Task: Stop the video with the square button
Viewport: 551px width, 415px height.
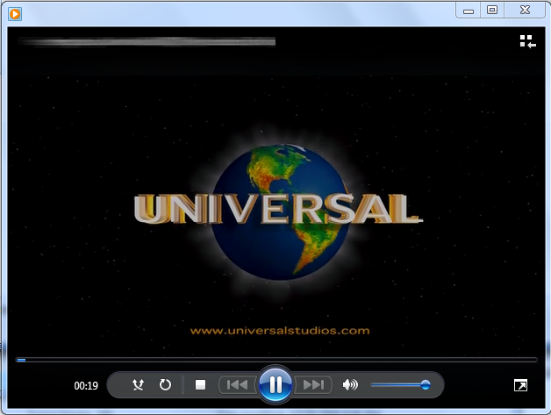Action: [x=200, y=385]
